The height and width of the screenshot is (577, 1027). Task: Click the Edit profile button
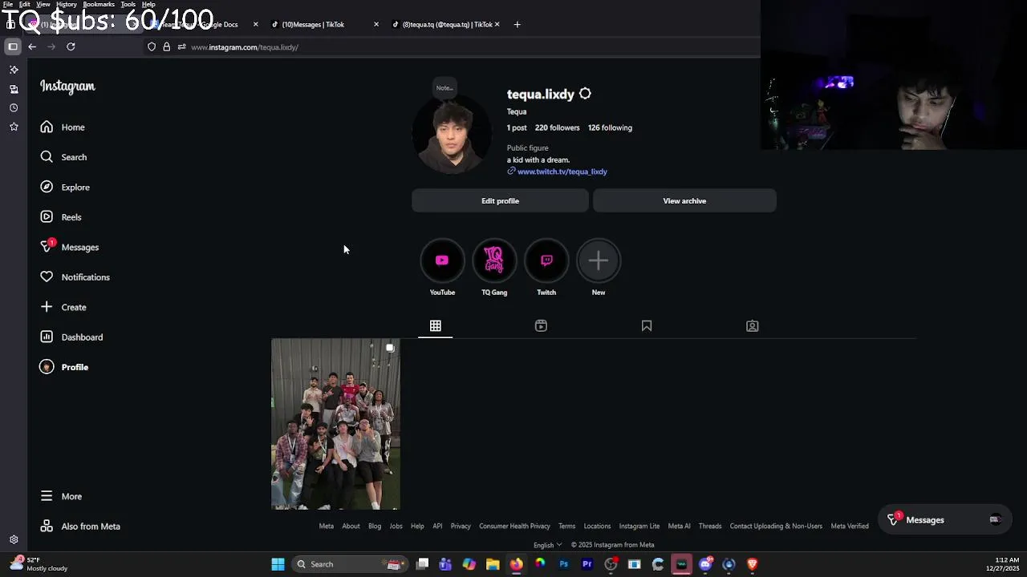click(x=500, y=201)
